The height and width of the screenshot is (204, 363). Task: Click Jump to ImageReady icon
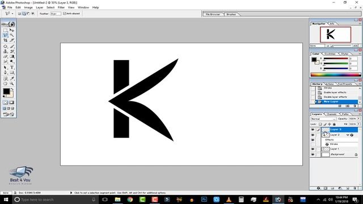(x=9, y=114)
